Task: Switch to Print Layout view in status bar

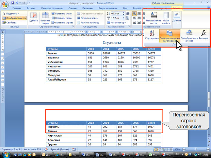Action: click(156, 150)
